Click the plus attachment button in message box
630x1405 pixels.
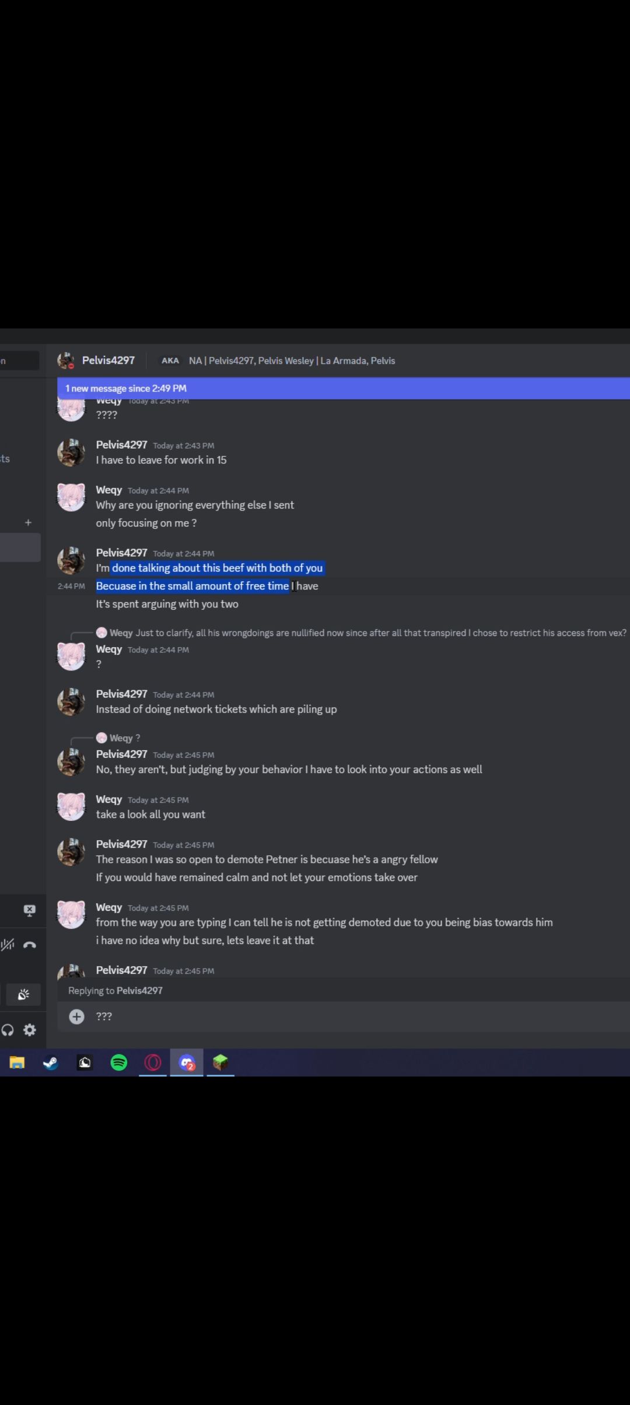click(76, 1017)
